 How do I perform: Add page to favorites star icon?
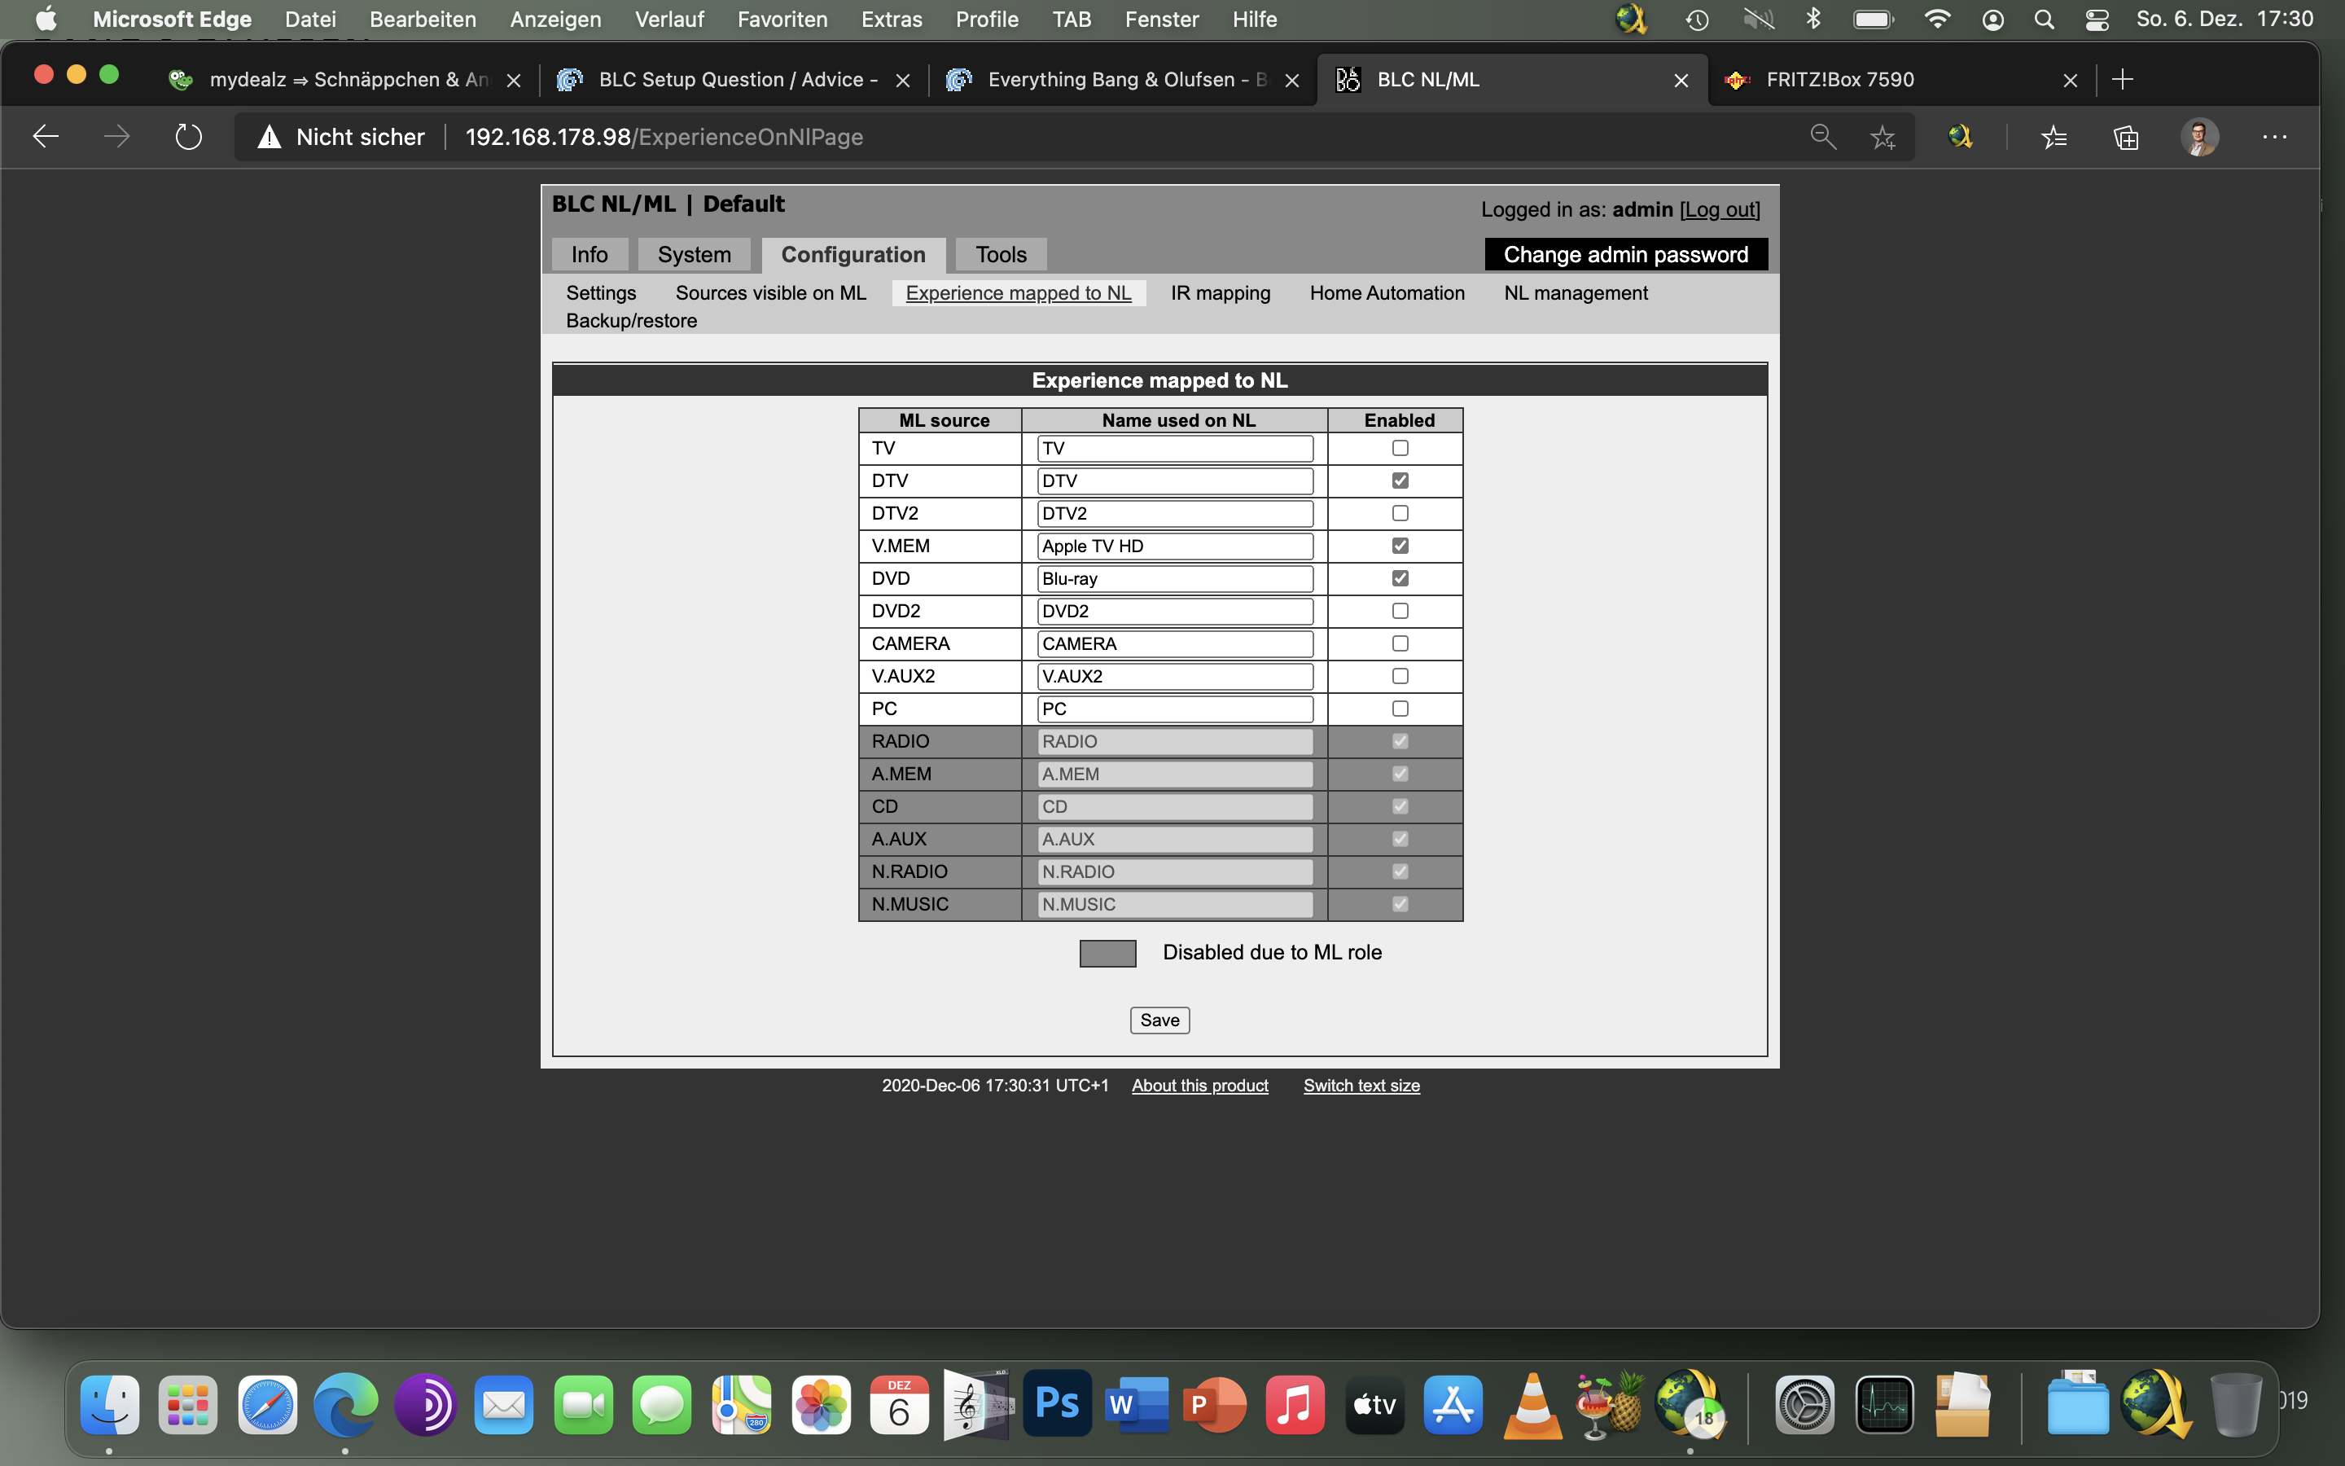tap(1882, 137)
